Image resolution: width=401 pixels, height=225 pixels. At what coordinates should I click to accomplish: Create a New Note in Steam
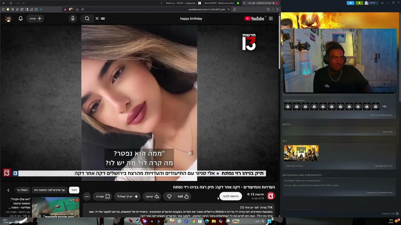[x=388, y=132]
